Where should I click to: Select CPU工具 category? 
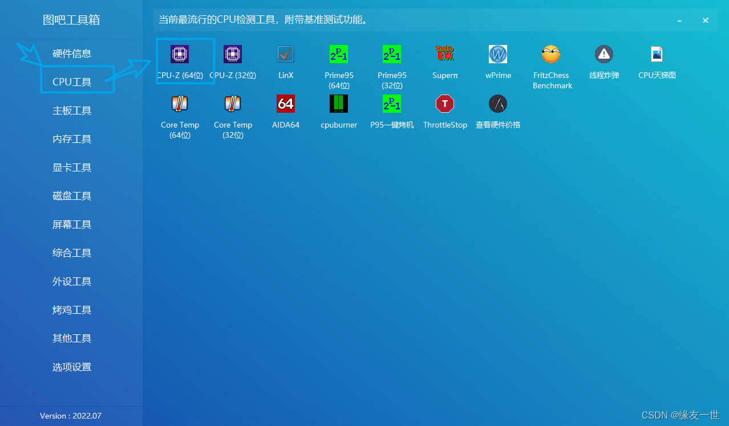coord(72,82)
